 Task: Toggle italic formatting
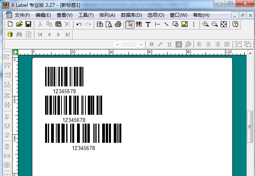(160, 44)
